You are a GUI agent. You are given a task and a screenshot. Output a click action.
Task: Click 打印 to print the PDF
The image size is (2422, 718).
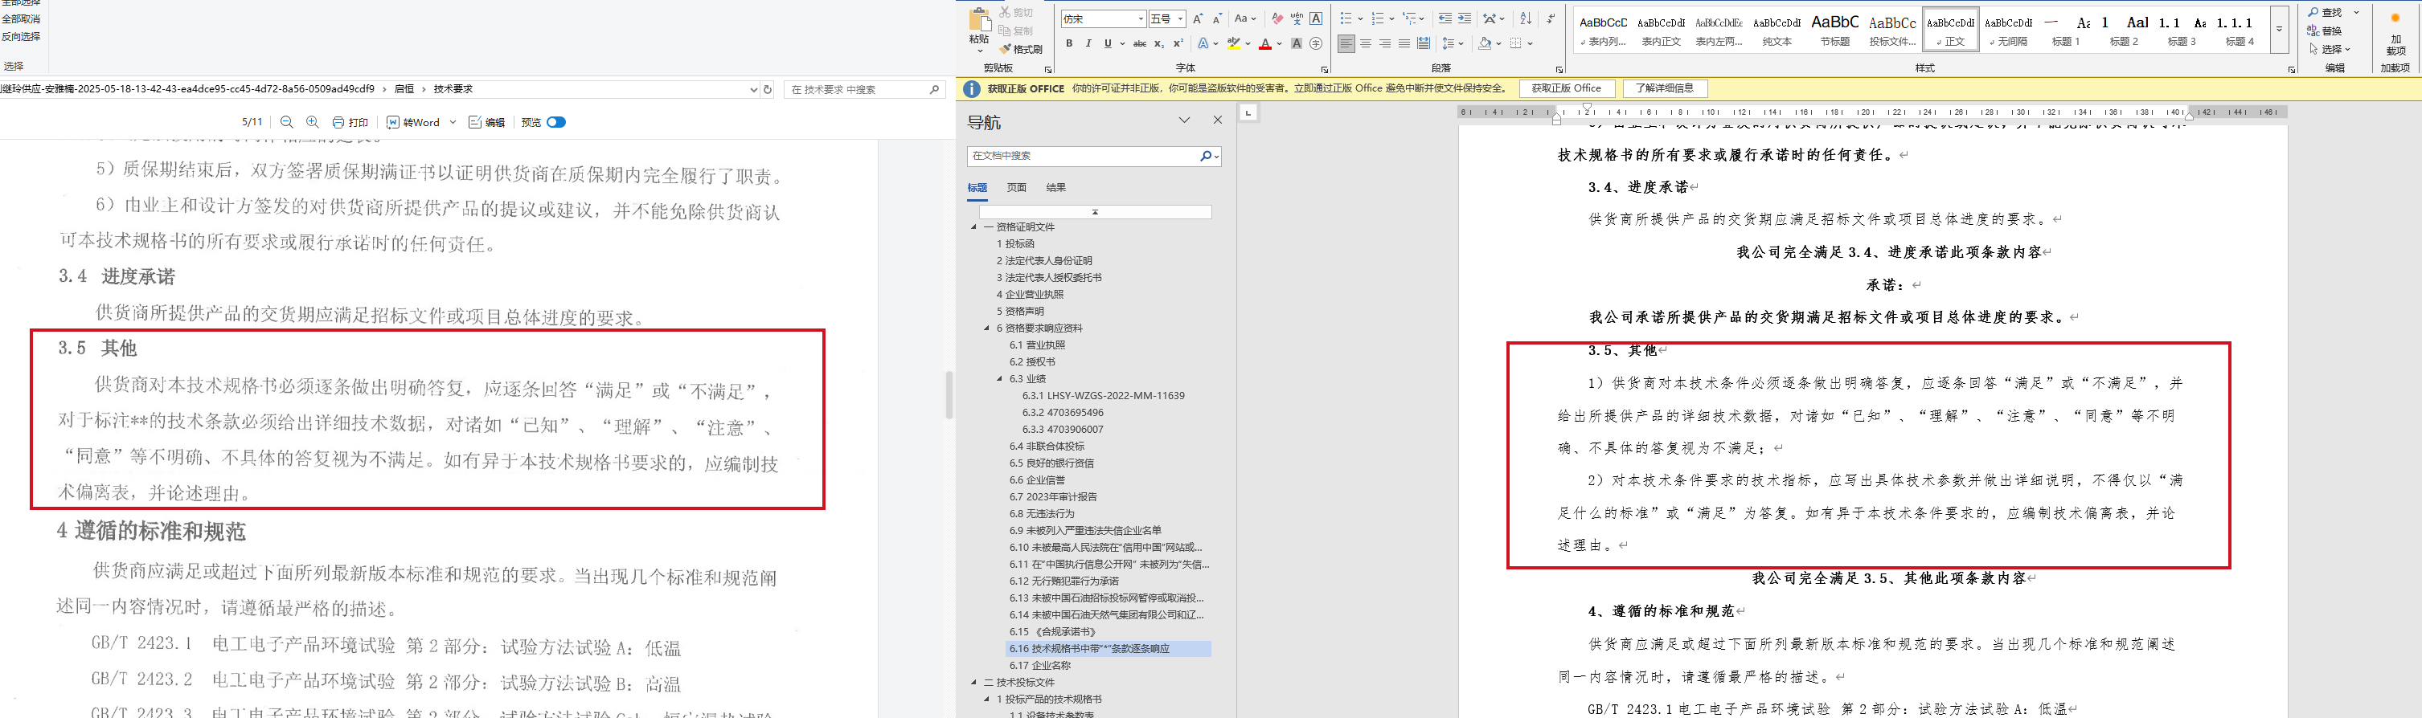(351, 122)
